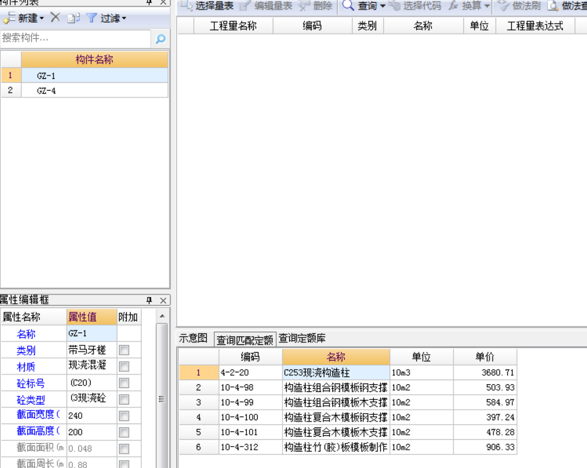The image size is (587, 468).
Task: Click the 做法刷 toolbar button
Action: 519,6
